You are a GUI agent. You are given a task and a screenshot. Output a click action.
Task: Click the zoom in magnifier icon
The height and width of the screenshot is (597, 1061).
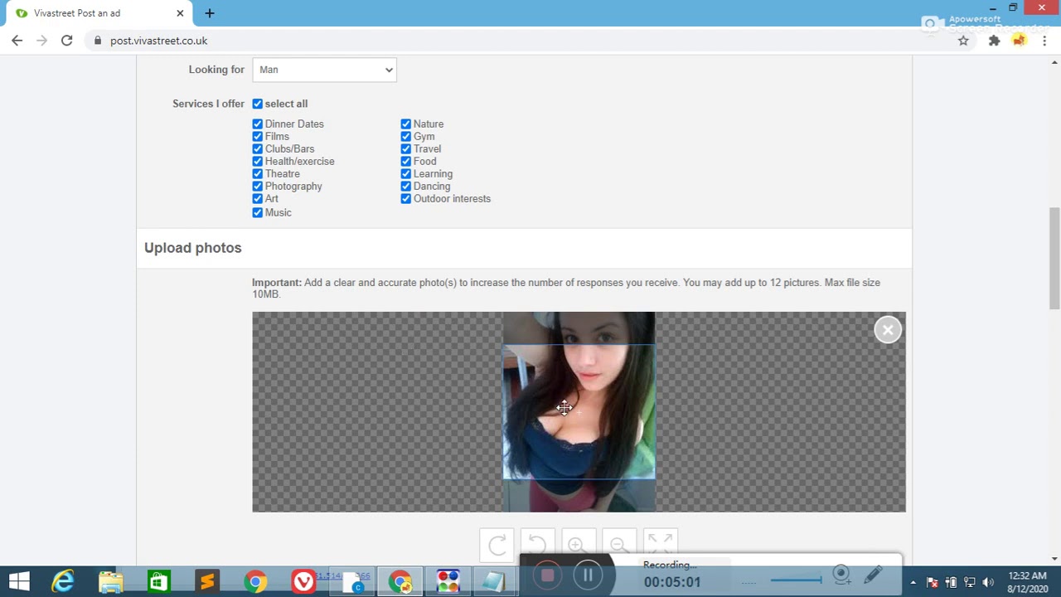578,545
